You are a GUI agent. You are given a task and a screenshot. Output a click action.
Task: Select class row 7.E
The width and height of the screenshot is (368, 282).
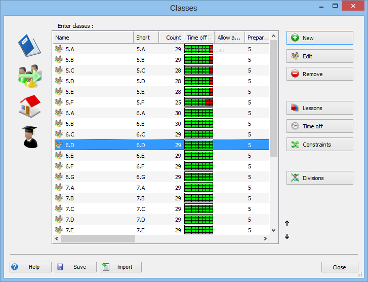click(162, 230)
